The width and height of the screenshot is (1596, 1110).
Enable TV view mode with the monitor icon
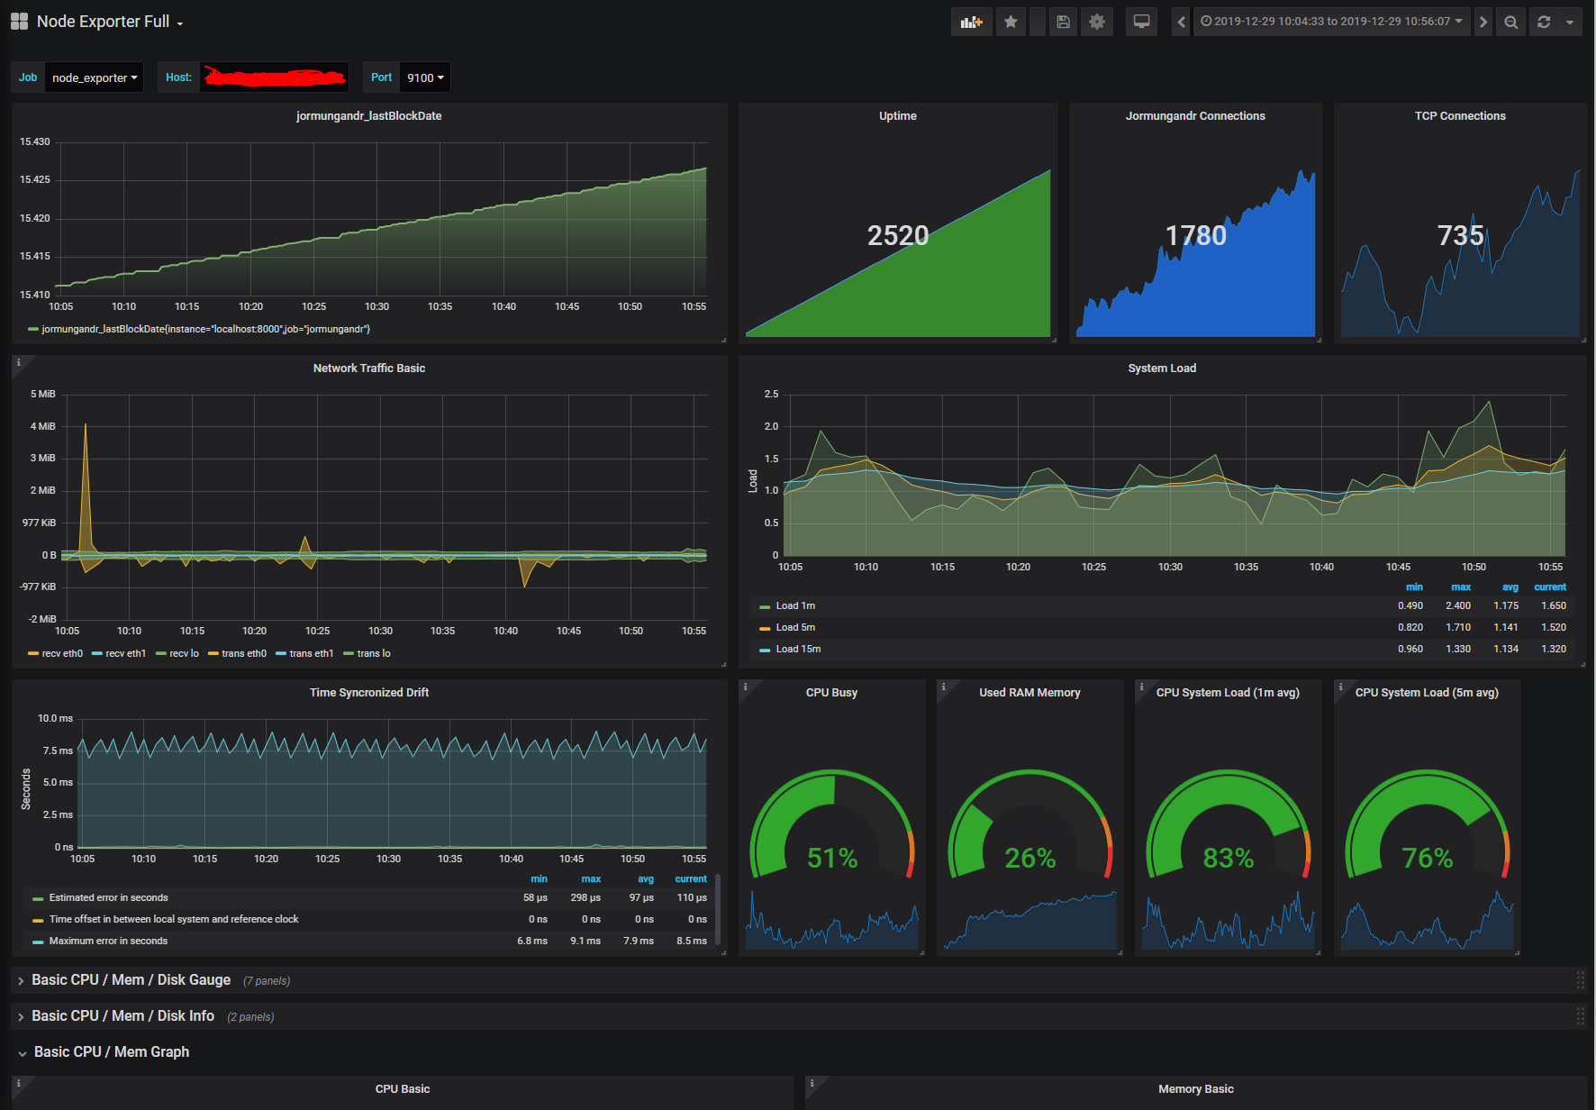[1141, 21]
